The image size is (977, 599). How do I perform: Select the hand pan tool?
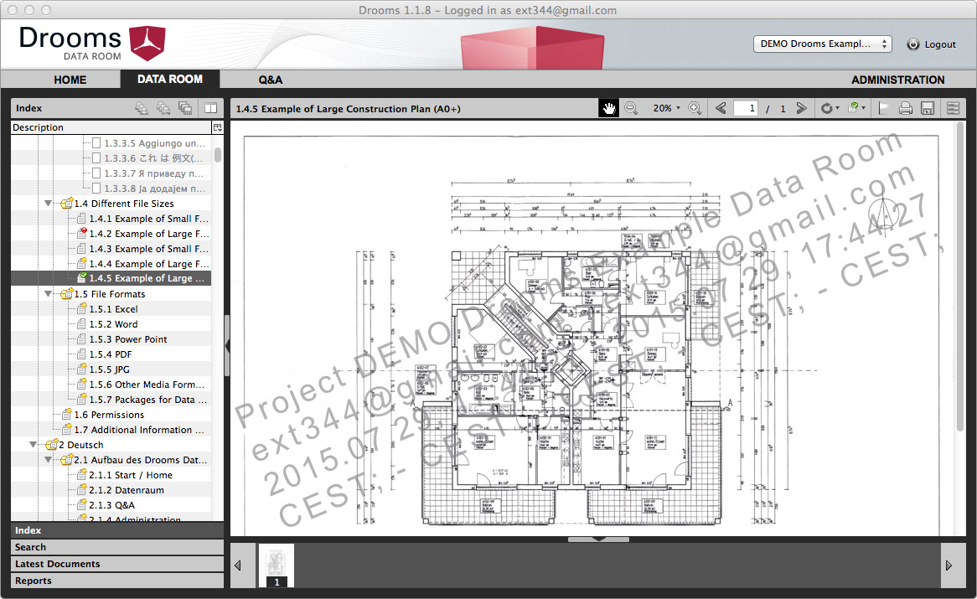609,108
